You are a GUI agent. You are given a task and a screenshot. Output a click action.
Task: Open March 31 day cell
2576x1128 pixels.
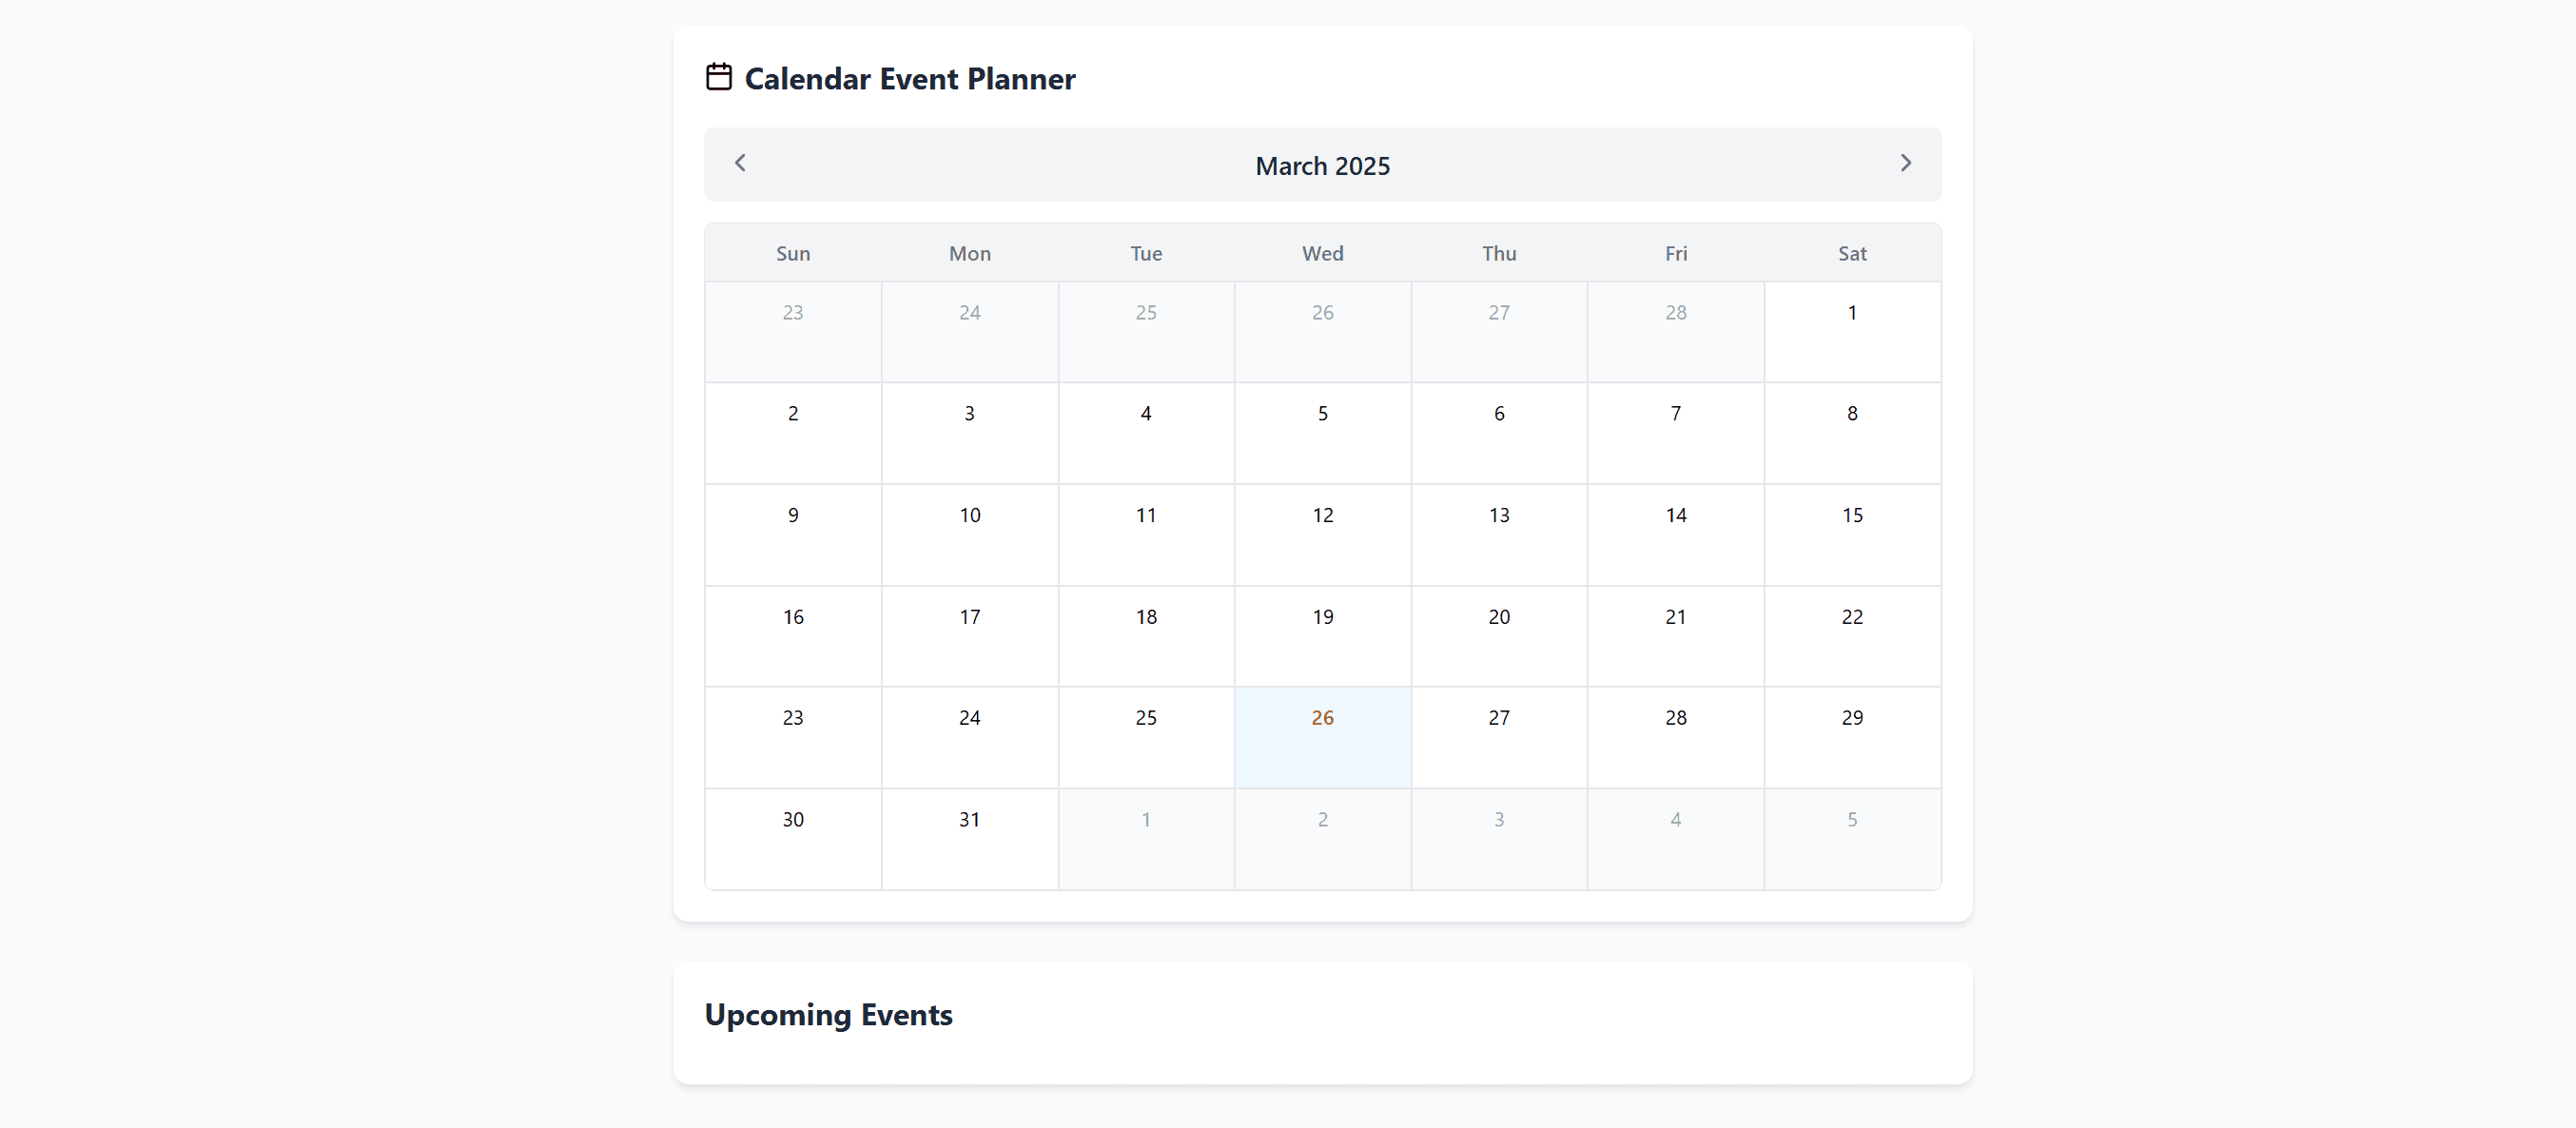coord(969,839)
